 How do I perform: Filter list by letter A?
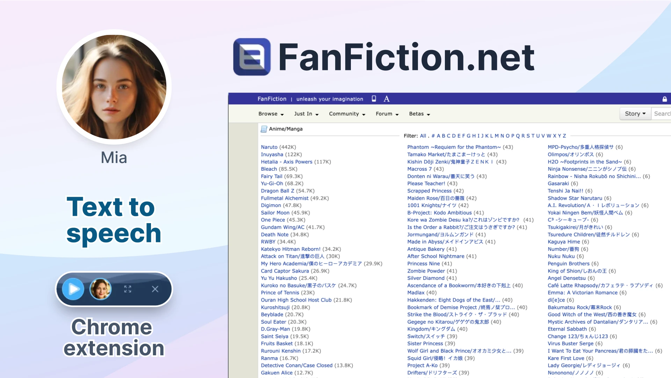439,136
